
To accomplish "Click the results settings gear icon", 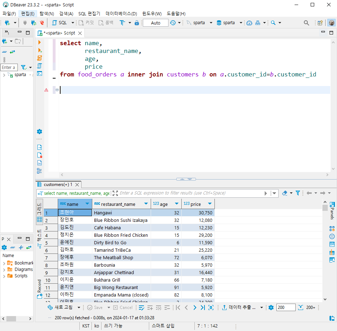I will click(x=271, y=308).
